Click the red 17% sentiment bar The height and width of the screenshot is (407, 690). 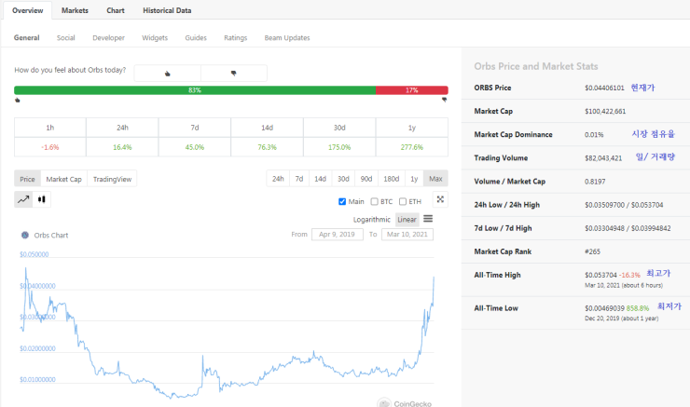[x=412, y=90]
